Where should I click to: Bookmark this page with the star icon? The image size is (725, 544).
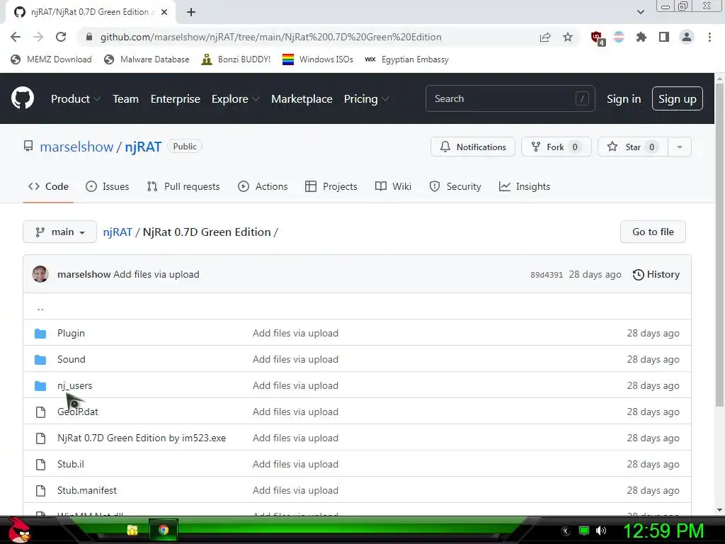tap(568, 37)
